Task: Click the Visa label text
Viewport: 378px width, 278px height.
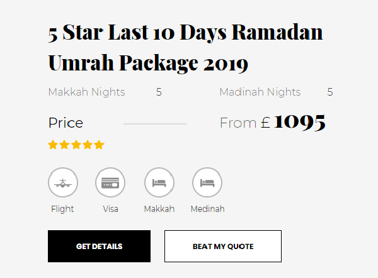Action: [110, 209]
